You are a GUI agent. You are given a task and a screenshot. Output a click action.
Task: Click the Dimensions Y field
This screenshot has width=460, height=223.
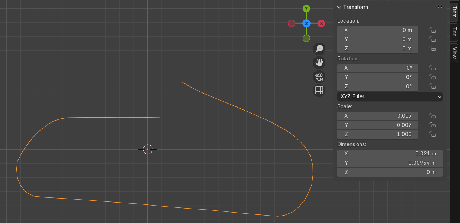click(390, 163)
